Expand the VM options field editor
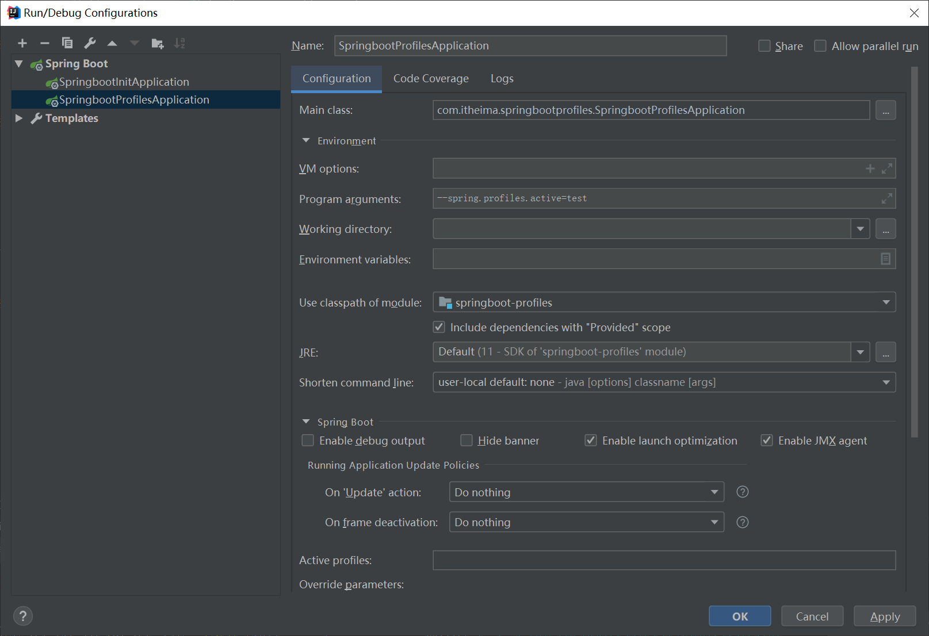Screen dimensions: 929x636 click(887, 168)
